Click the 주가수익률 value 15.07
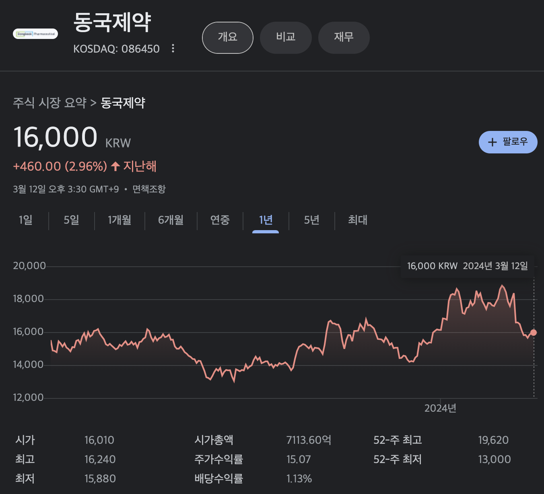The image size is (544, 494). pyautogui.click(x=299, y=459)
